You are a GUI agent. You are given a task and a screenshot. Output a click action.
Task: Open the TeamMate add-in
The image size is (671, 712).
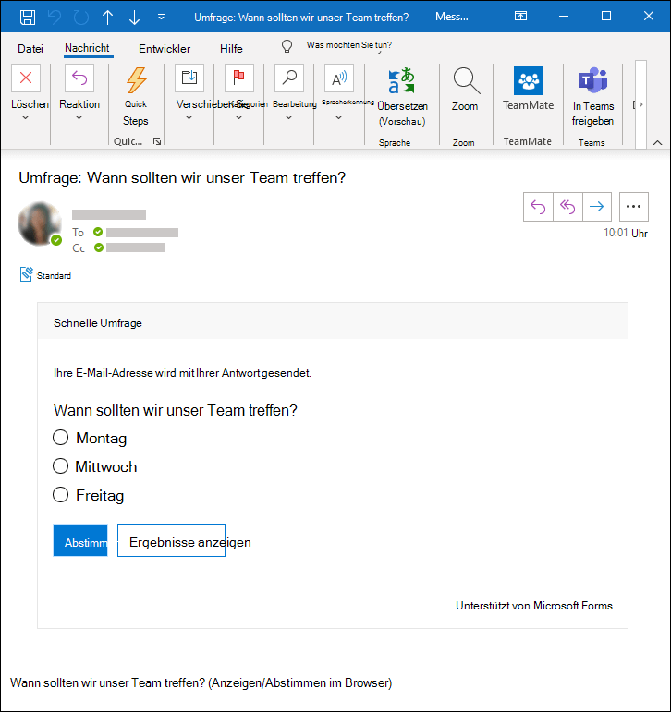tap(529, 80)
